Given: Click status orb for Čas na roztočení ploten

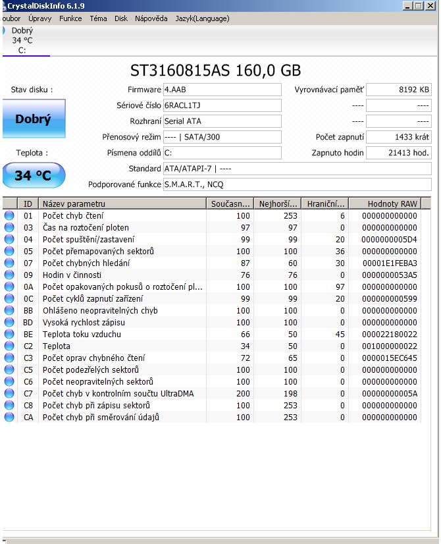Looking at the screenshot, I should pyautogui.click(x=9, y=227).
